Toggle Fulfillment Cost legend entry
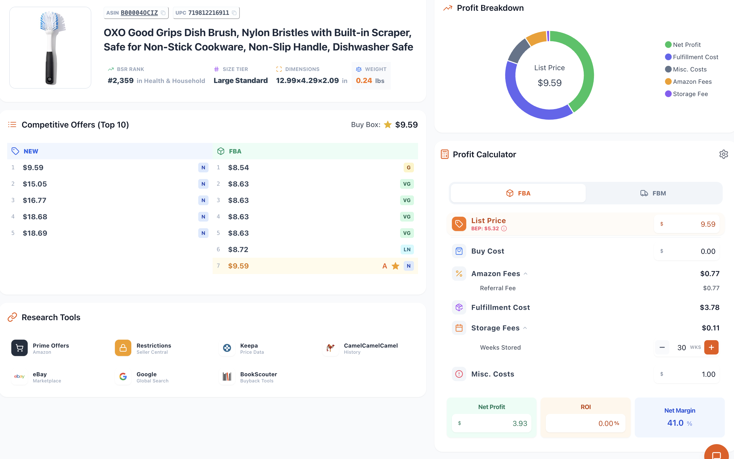This screenshot has width=734, height=459. click(x=691, y=57)
